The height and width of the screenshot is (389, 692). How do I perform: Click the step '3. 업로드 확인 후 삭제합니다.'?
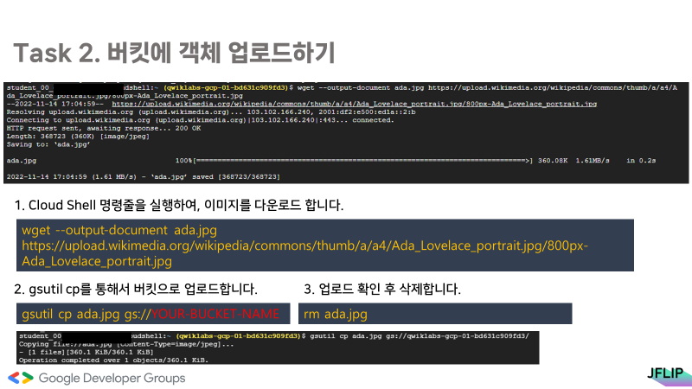pos(382,290)
